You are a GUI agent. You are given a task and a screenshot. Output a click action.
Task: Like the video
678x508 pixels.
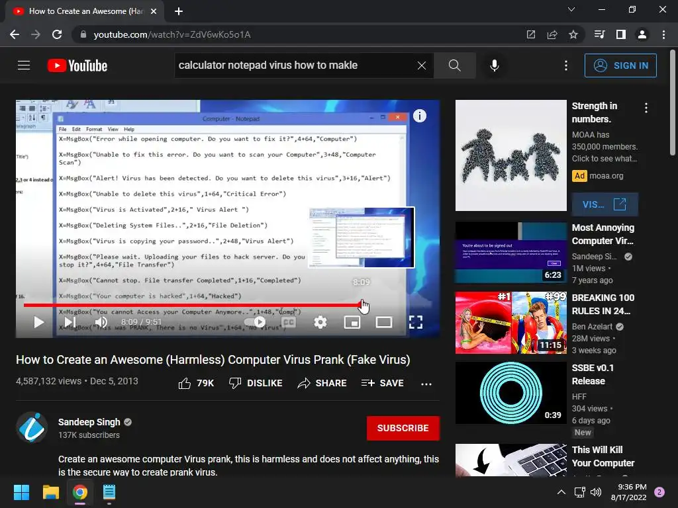196,383
